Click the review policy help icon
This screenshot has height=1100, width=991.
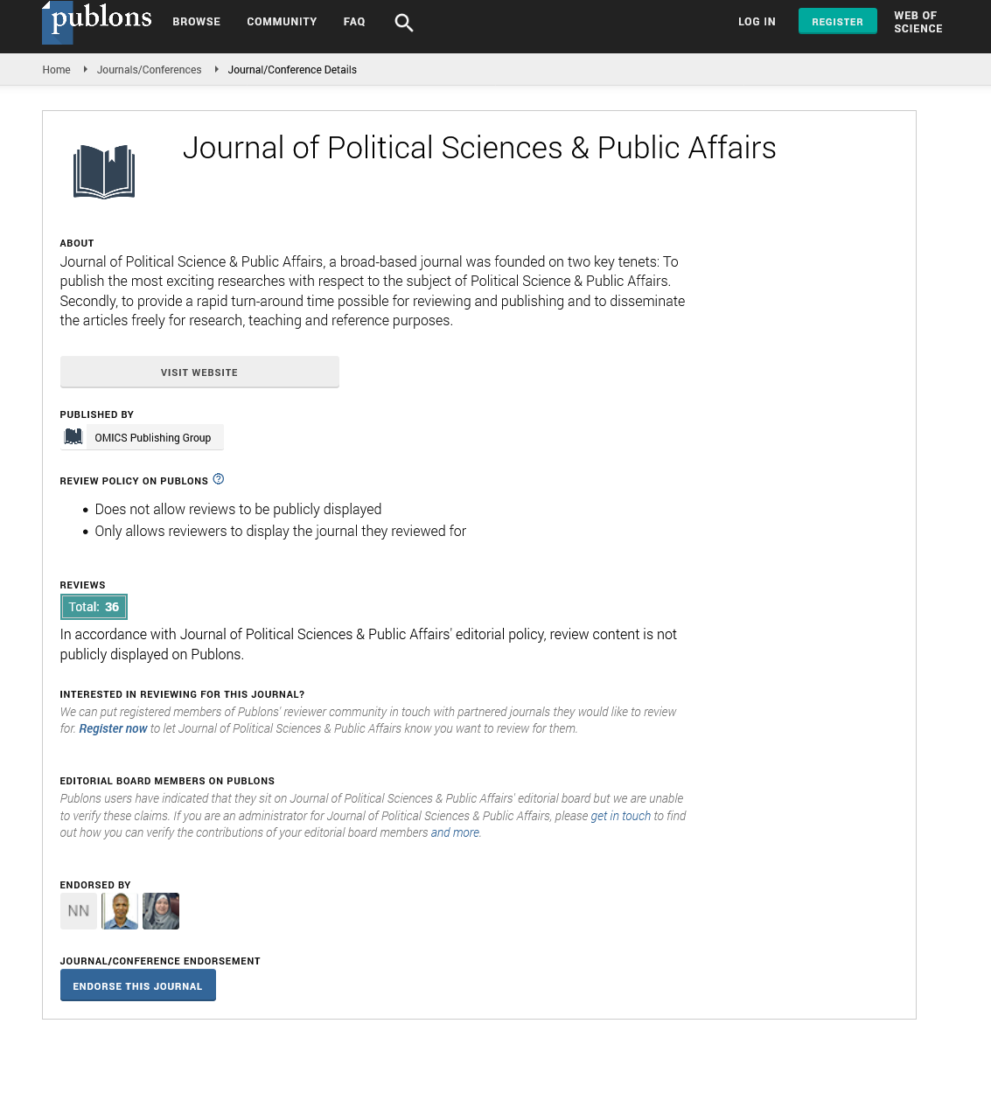[x=219, y=479]
